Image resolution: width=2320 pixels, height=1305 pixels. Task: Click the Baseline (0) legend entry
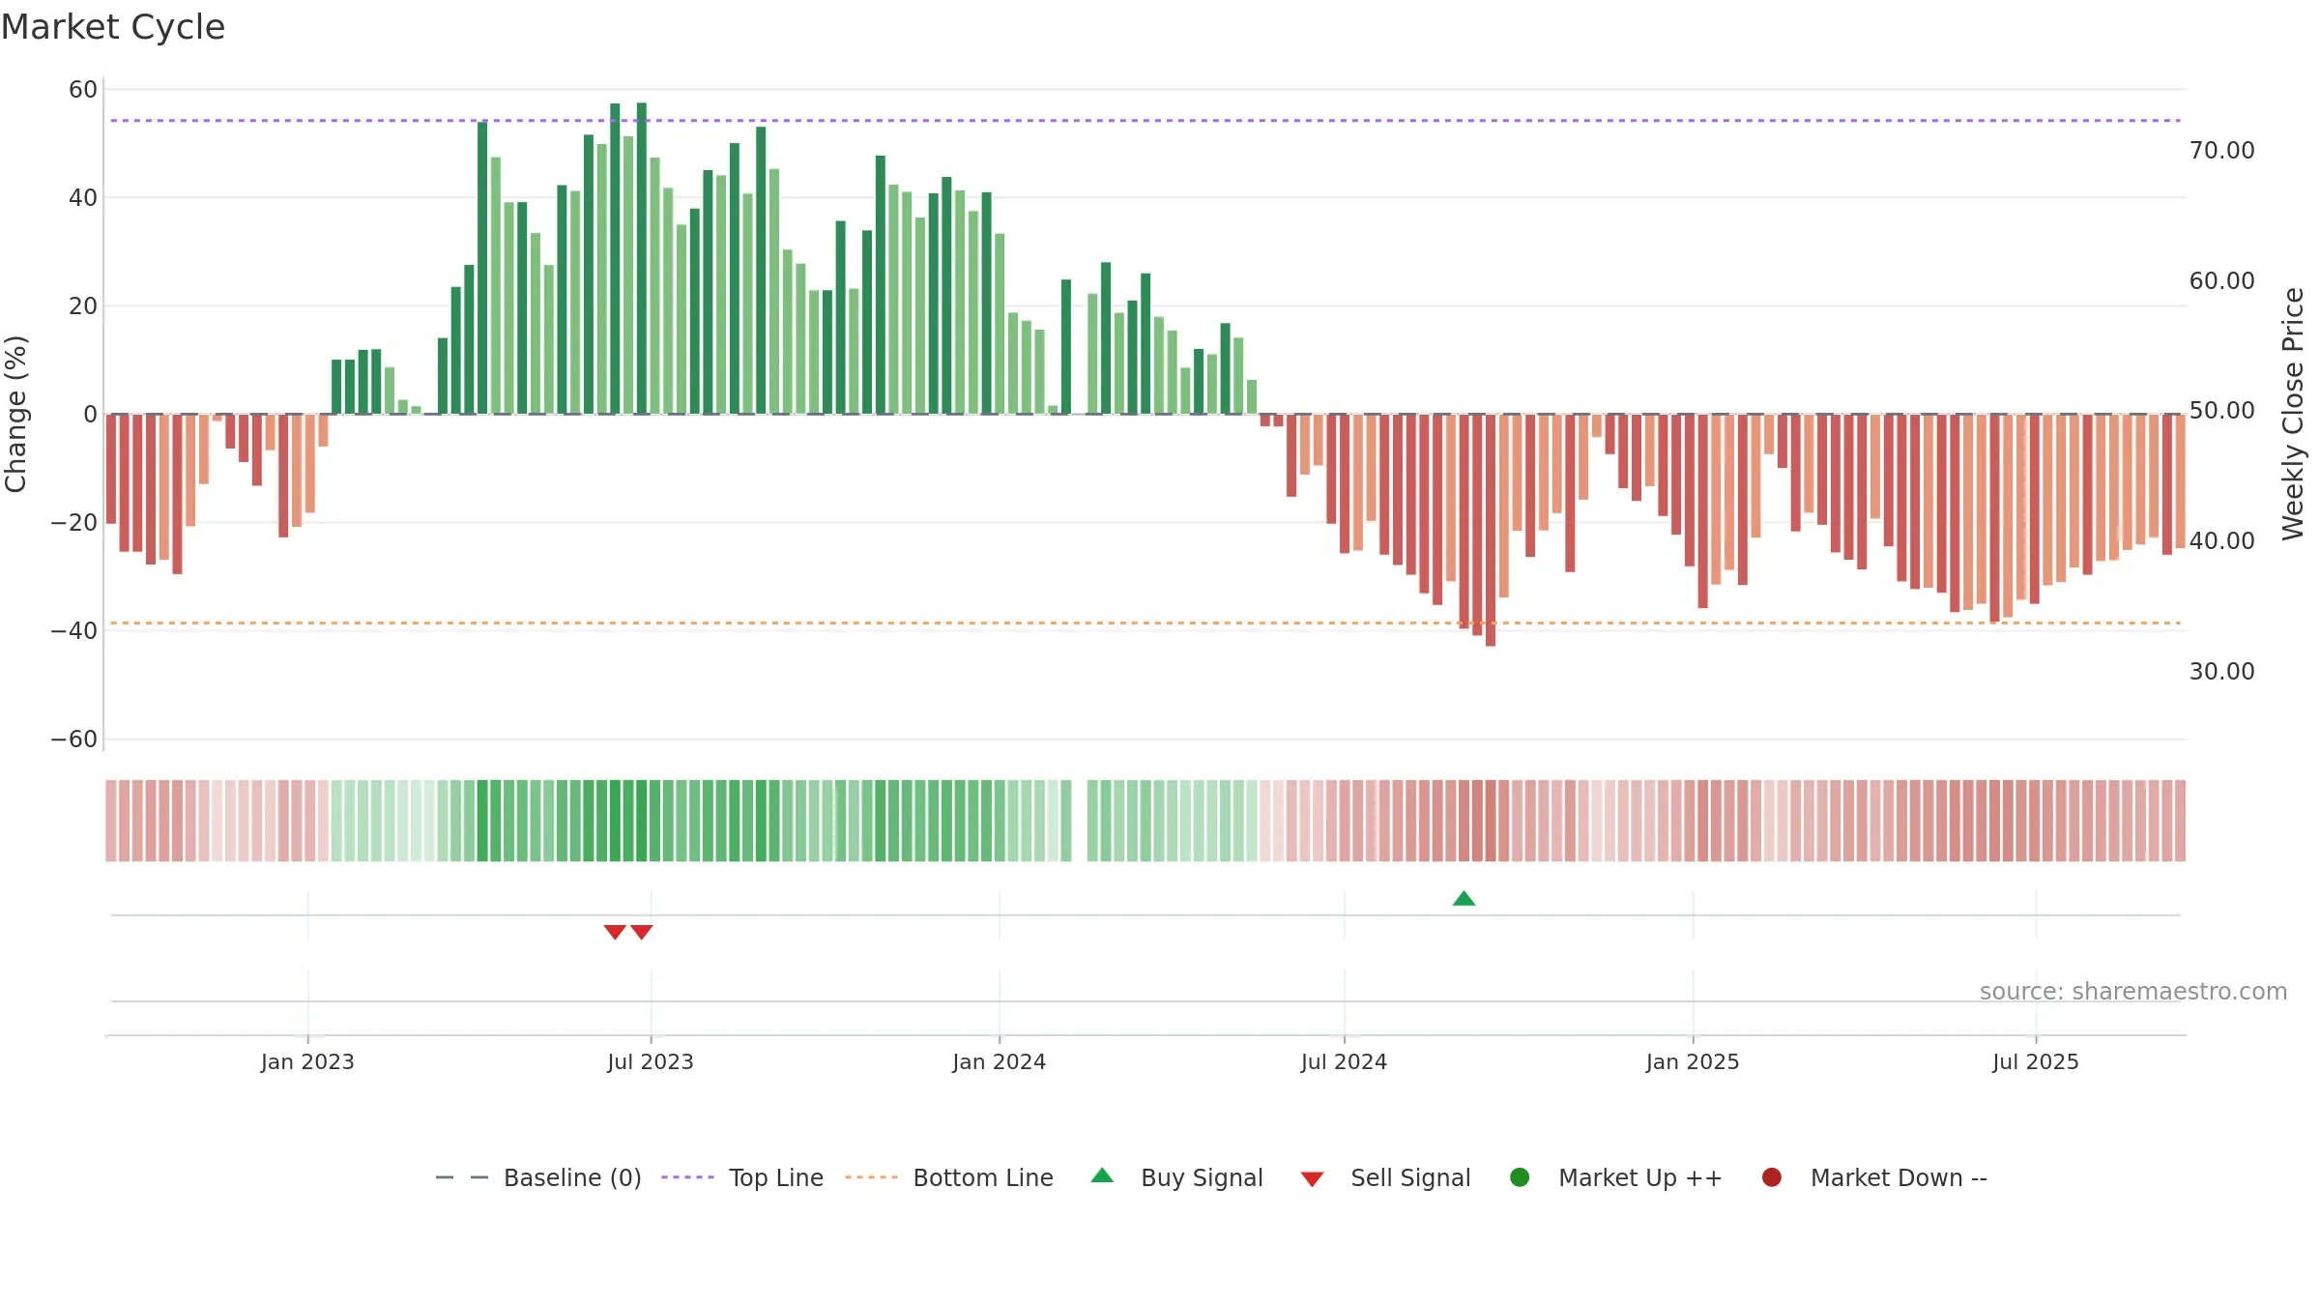(538, 1177)
